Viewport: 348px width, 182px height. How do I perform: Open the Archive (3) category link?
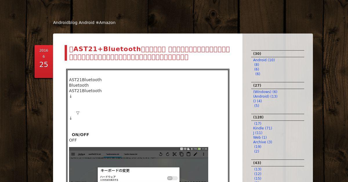tap(262, 142)
